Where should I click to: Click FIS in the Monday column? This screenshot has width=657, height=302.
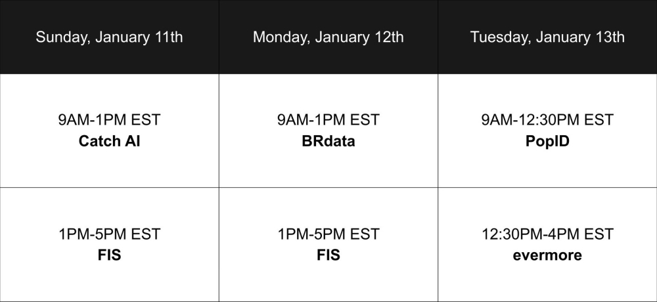[328, 255]
